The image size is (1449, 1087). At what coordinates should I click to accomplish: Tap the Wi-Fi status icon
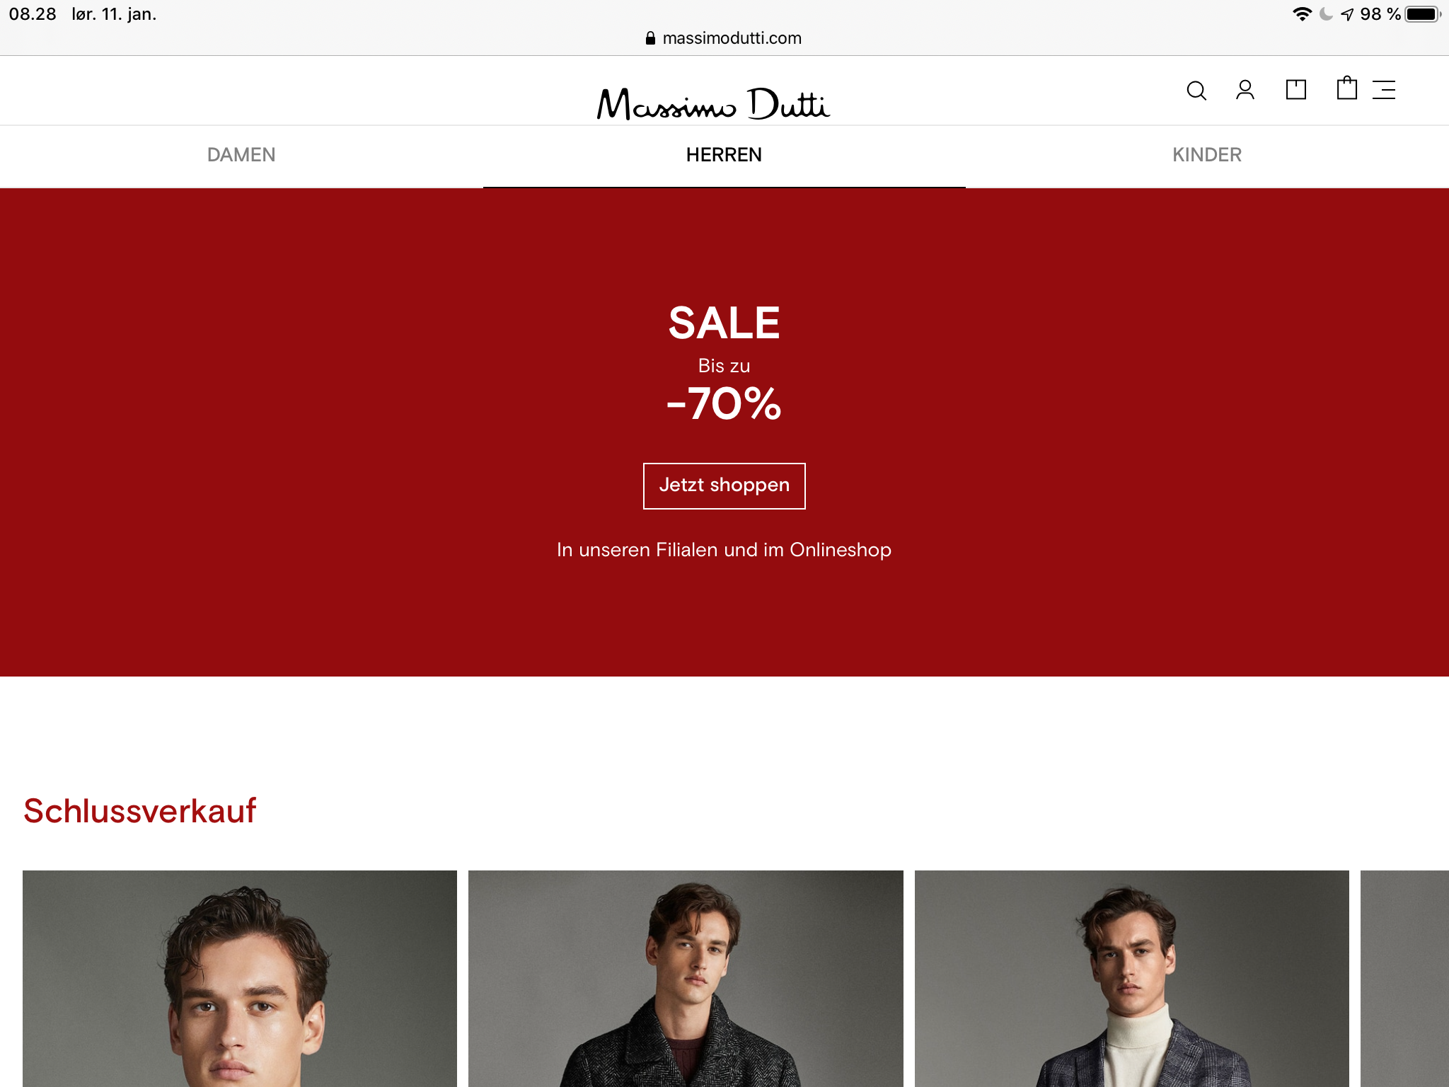coord(1302,14)
